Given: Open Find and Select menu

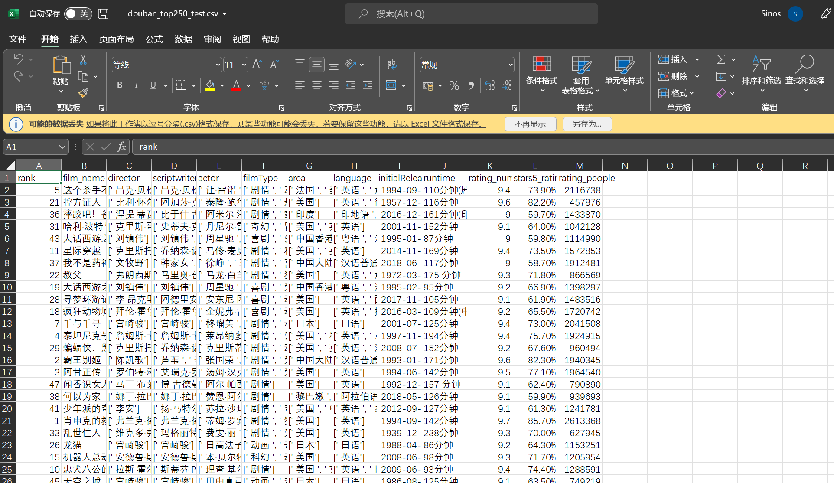Looking at the screenshot, I should [805, 75].
